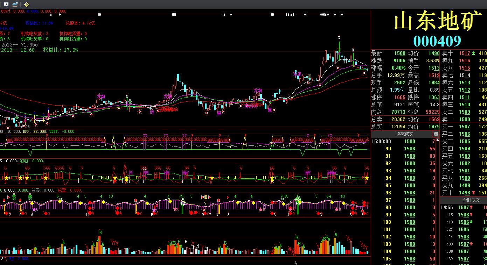Click the 跌停 price 1363

tap(434, 98)
